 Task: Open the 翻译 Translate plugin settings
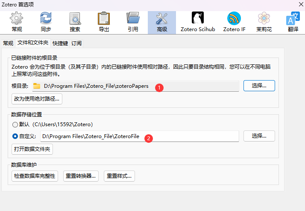(x=293, y=22)
